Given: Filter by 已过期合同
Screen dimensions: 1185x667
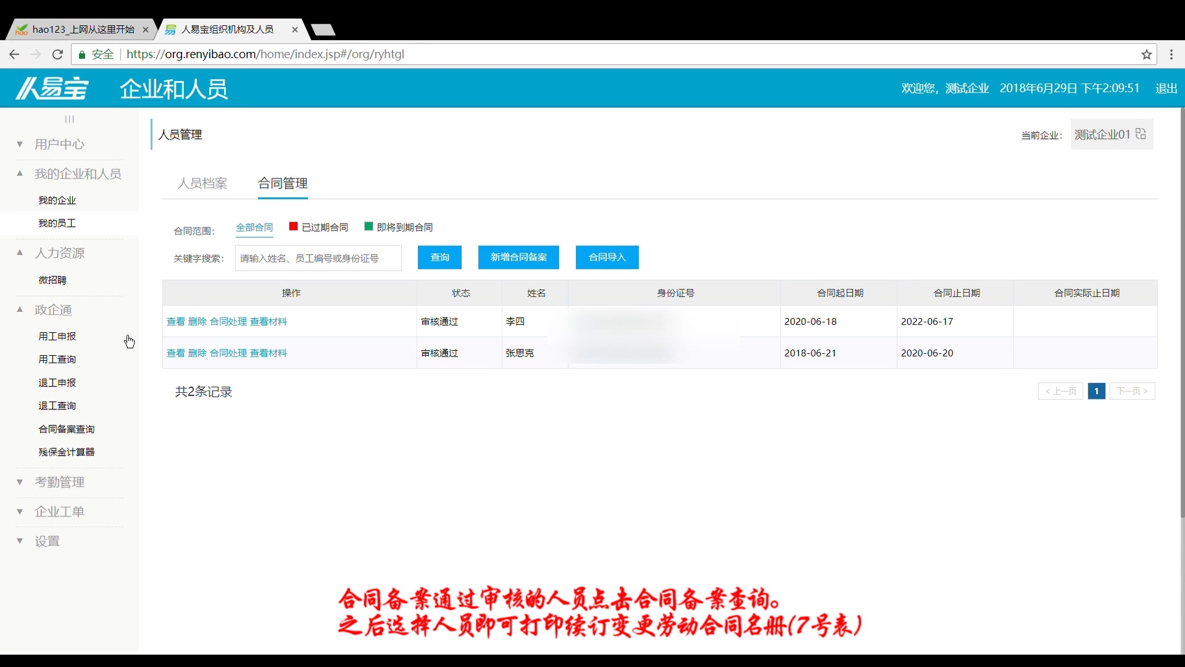Looking at the screenshot, I should (x=325, y=227).
